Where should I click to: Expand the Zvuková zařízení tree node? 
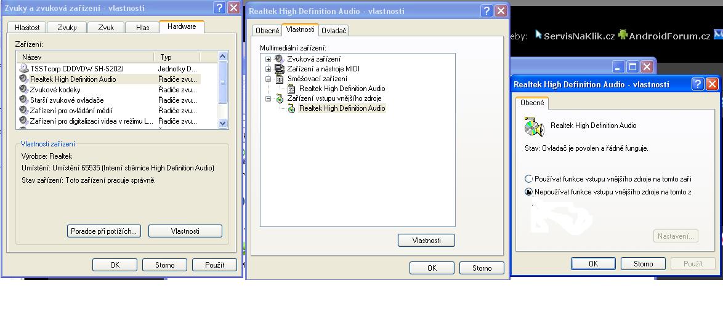pos(268,59)
